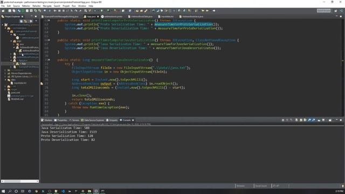Expand the Maven Dependencies node

pyautogui.click(x=5, y=73)
